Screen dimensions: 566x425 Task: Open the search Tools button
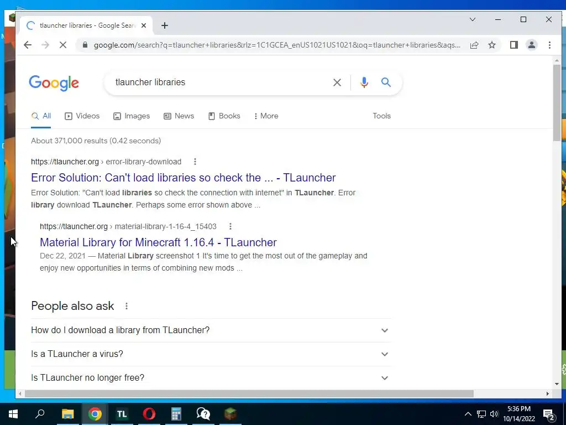tap(381, 116)
